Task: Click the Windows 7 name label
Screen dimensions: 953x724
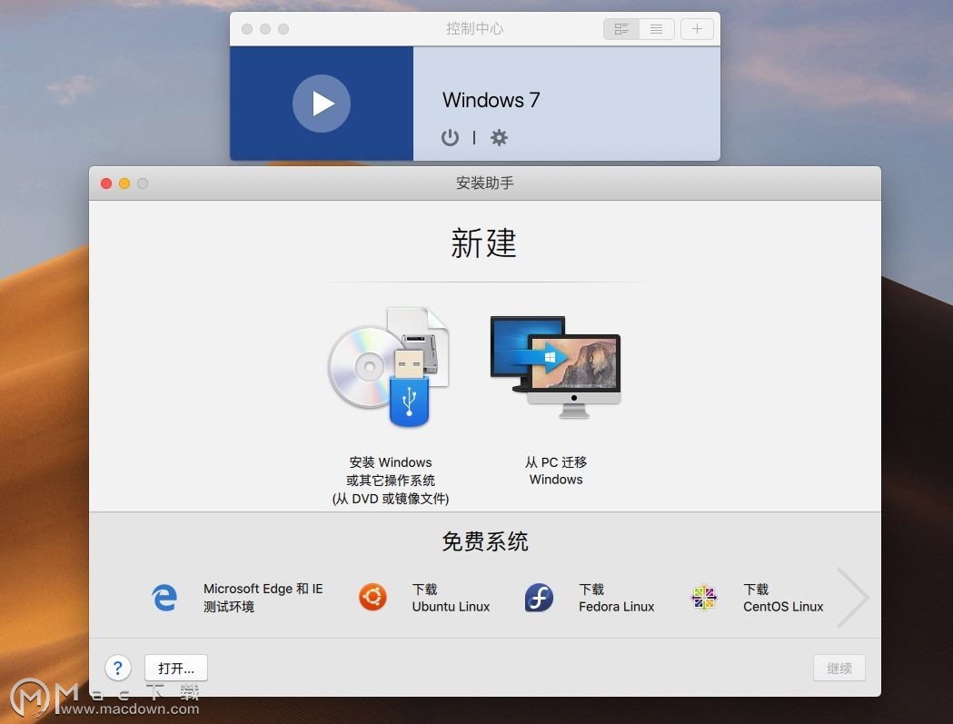Action: click(x=491, y=100)
